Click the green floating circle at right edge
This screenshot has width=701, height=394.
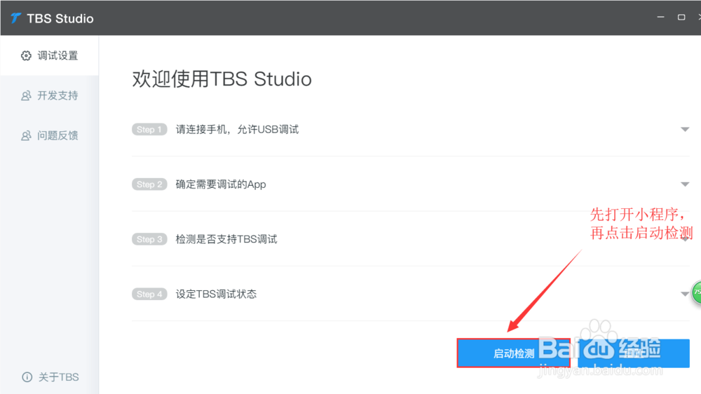[x=697, y=292]
